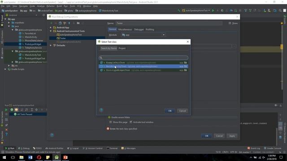Select PrototypeWidget in project tree
The image size is (287, 161).
[33, 44]
